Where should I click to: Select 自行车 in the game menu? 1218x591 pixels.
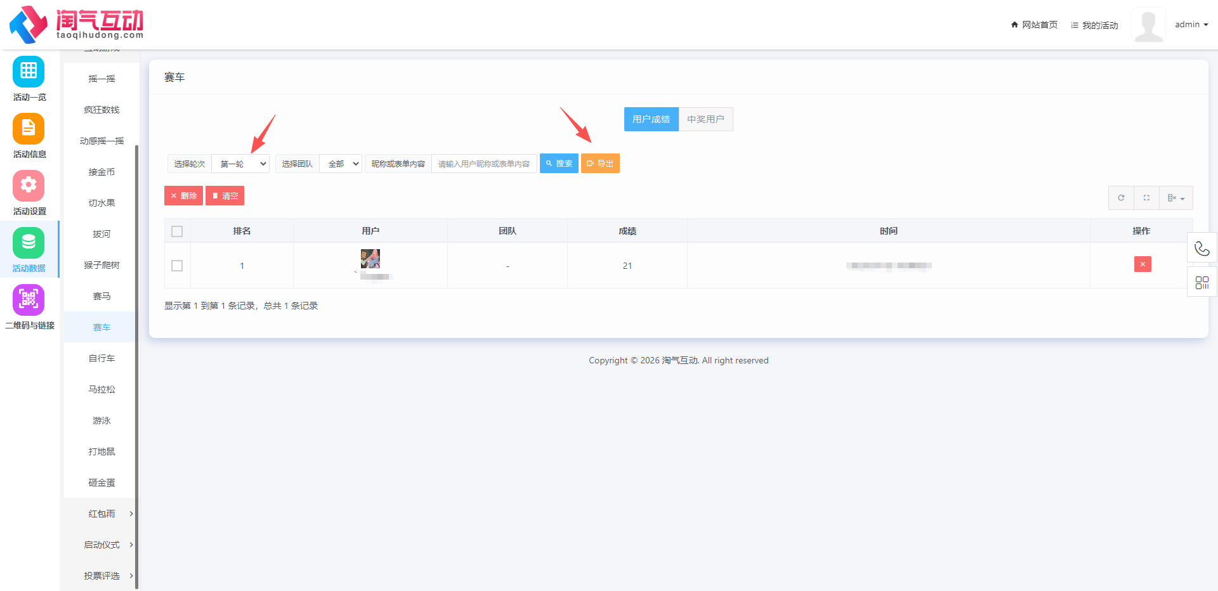coord(101,358)
